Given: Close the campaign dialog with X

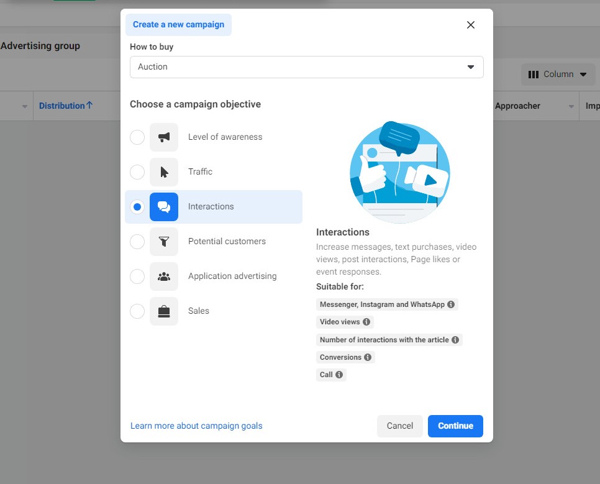Looking at the screenshot, I should tap(470, 25).
